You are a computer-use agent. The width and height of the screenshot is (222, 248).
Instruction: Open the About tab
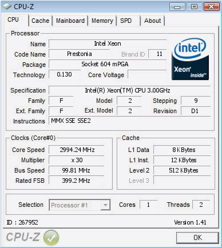pyautogui.click(x=153, y=21)
